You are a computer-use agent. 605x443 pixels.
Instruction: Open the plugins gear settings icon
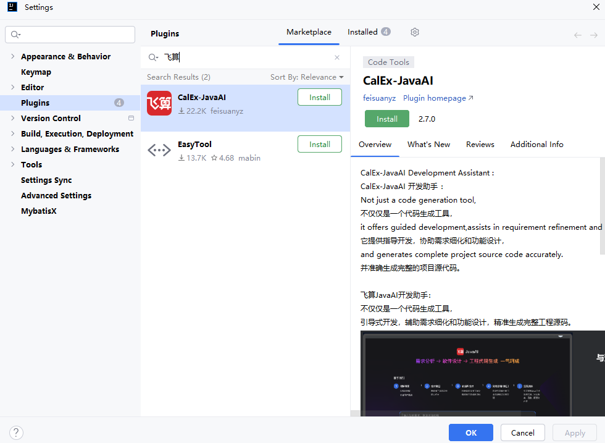pos(415,32)
